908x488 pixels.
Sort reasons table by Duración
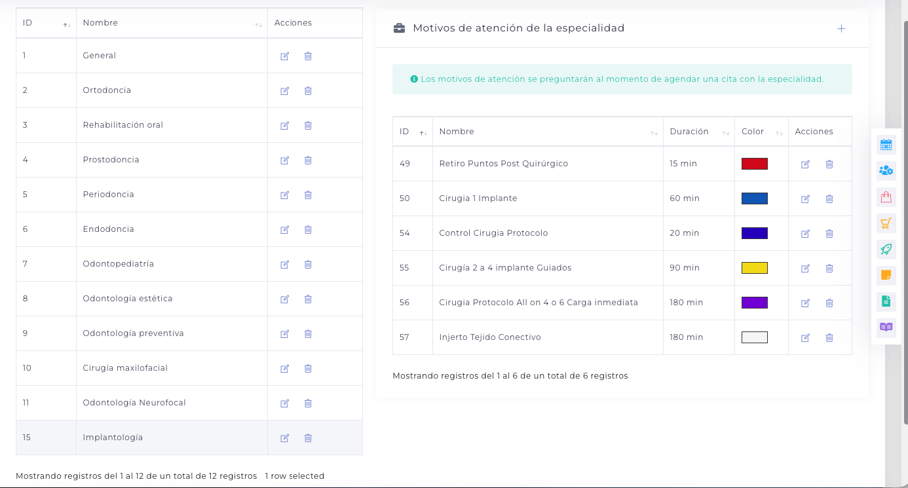[x=699, y=132]
